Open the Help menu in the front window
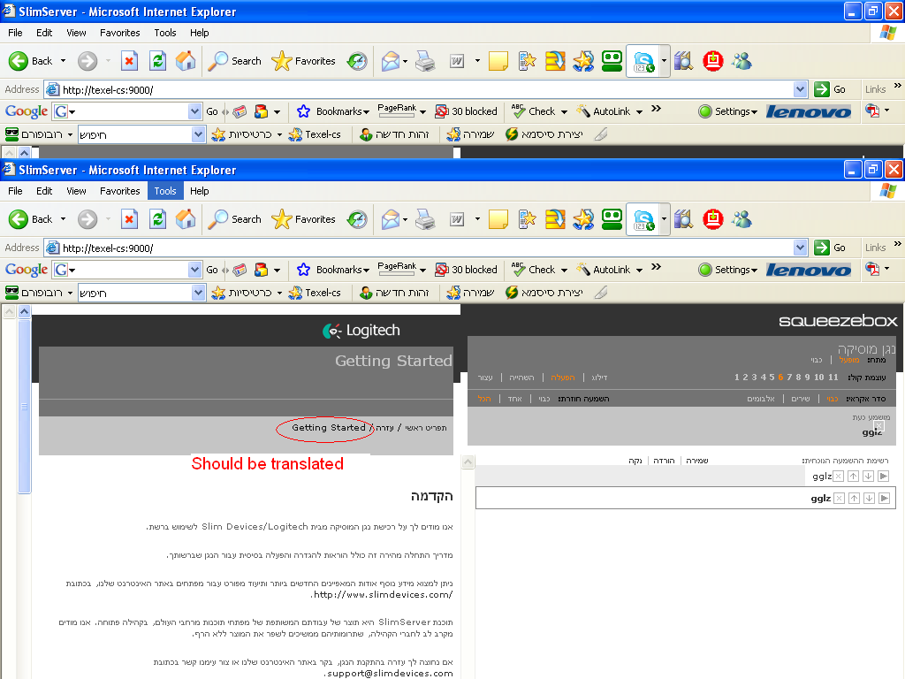Image resolution: width=905 pixels, height=679 pixels. point(200,191)
